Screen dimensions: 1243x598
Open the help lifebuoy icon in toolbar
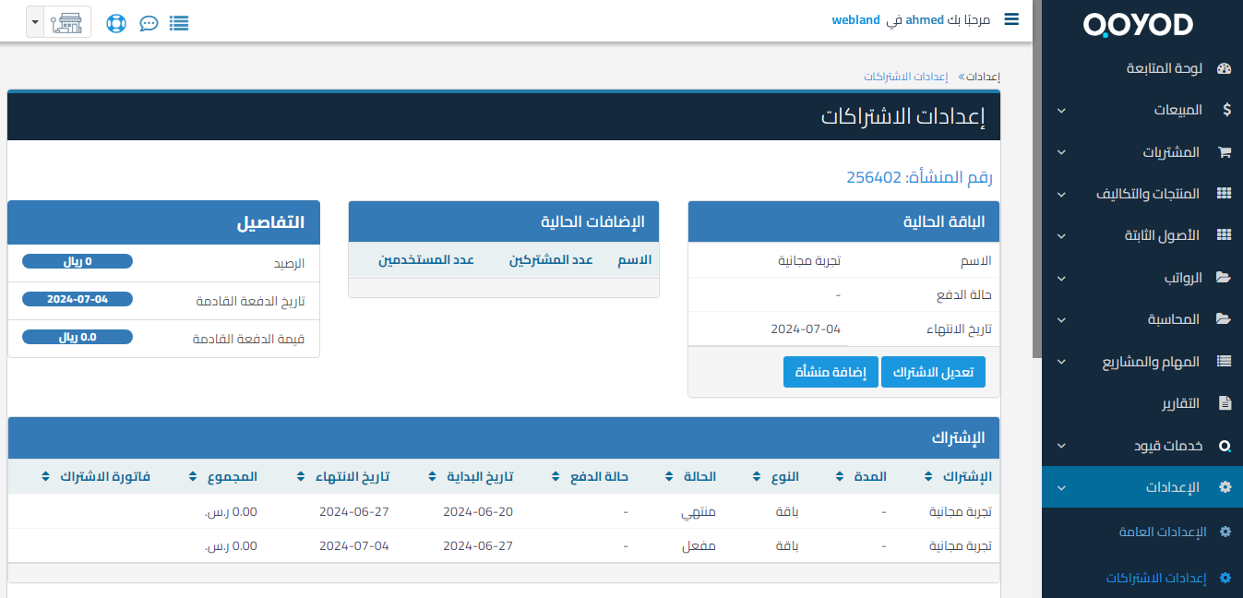click(115, 22)
